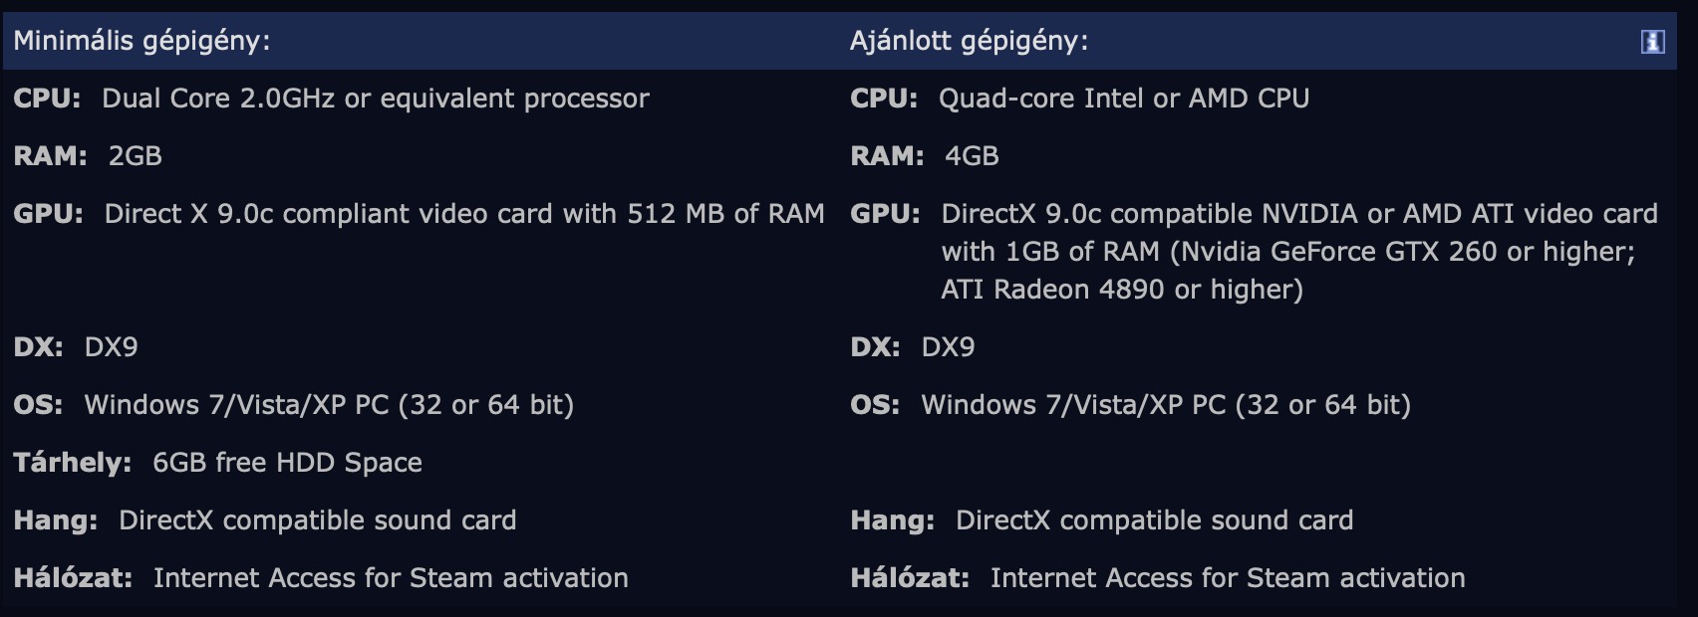Click the minimum OS Windows 7/Vista/XP text
This screenshot has width=1698, height=617.
329,405
